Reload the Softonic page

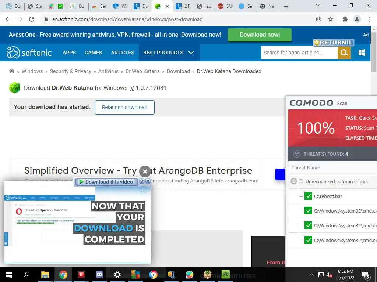[x=32, y=19]
